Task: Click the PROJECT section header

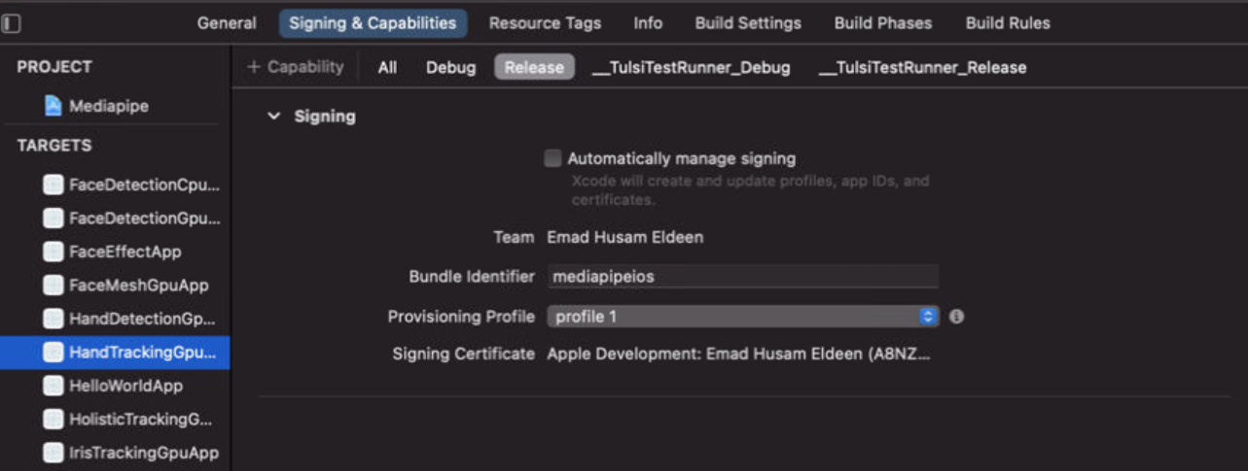Action: [x=54, y=67]
